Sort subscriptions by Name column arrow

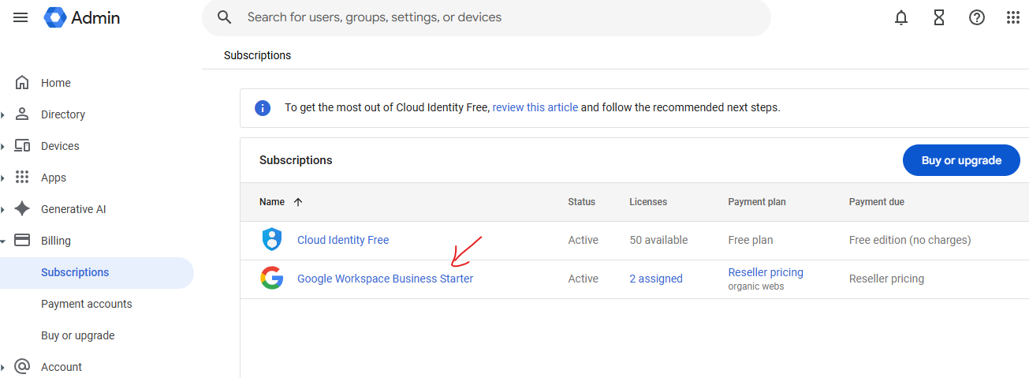(x=298, y=202)
